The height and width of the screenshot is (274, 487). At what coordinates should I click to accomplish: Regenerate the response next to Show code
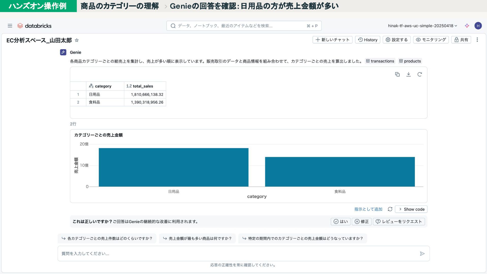point(390,209)
